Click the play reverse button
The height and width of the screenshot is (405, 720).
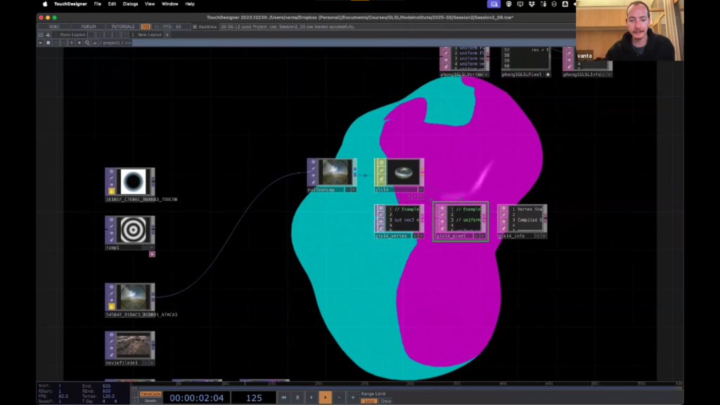point(311,397)
